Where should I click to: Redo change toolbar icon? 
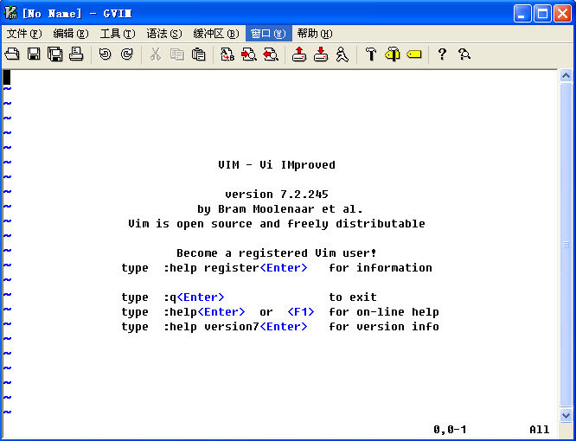click(127, 54)
